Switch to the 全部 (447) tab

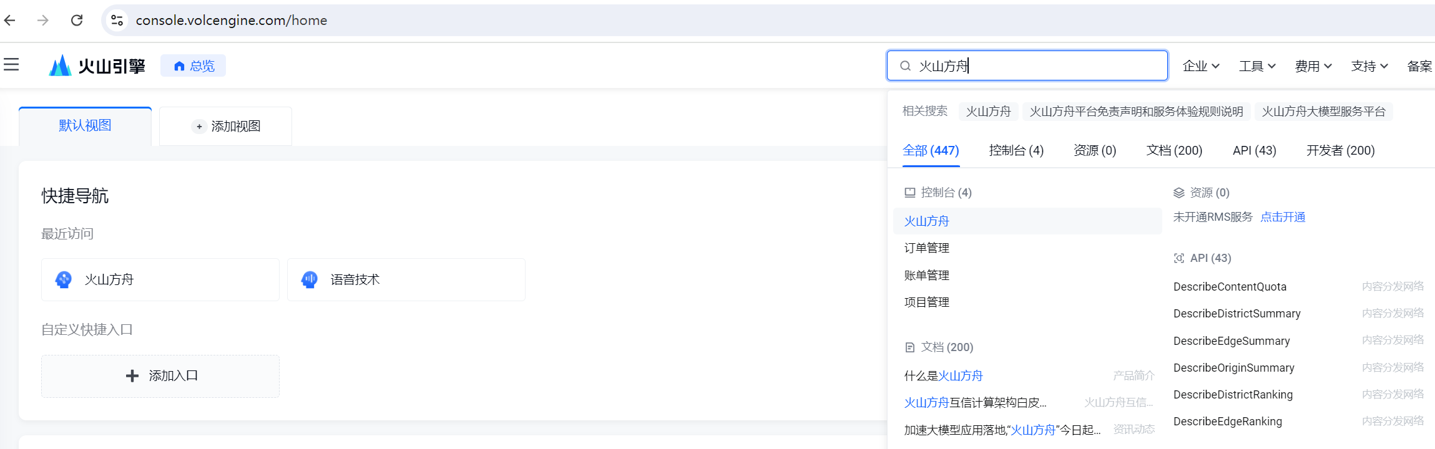(x=931, y=150)
